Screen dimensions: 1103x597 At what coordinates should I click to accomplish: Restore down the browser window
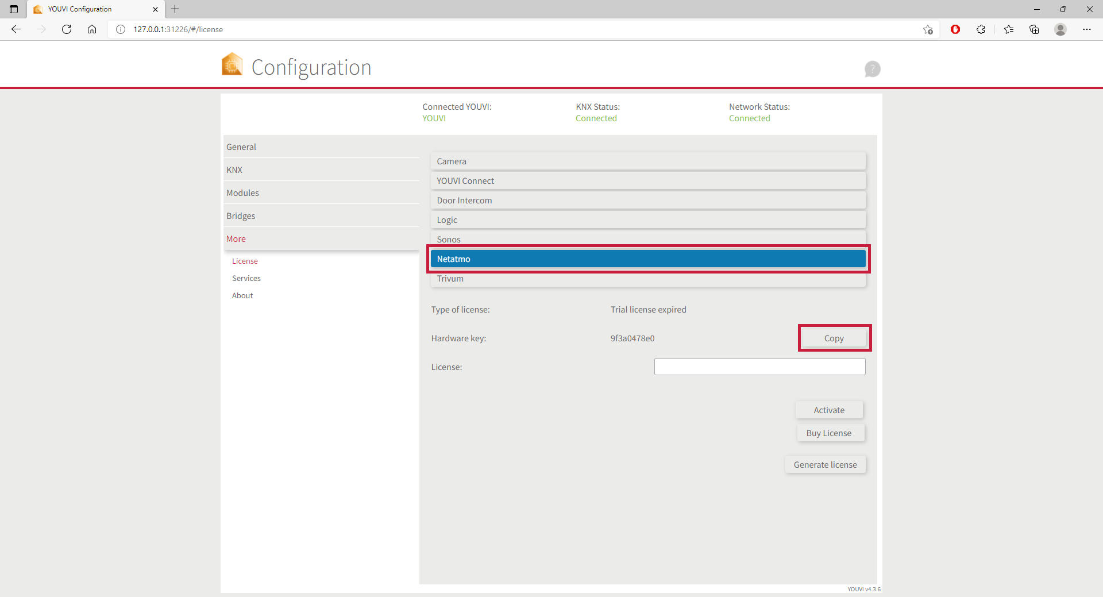coord(1063,9)
